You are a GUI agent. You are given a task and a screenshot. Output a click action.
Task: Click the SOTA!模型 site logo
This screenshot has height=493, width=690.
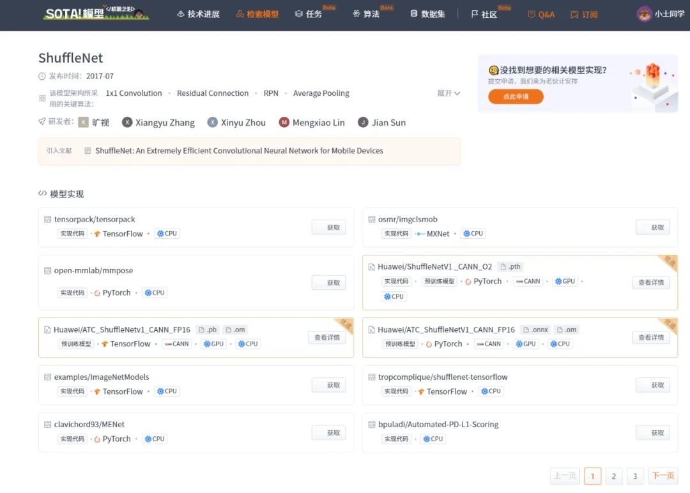coord(96,13)
